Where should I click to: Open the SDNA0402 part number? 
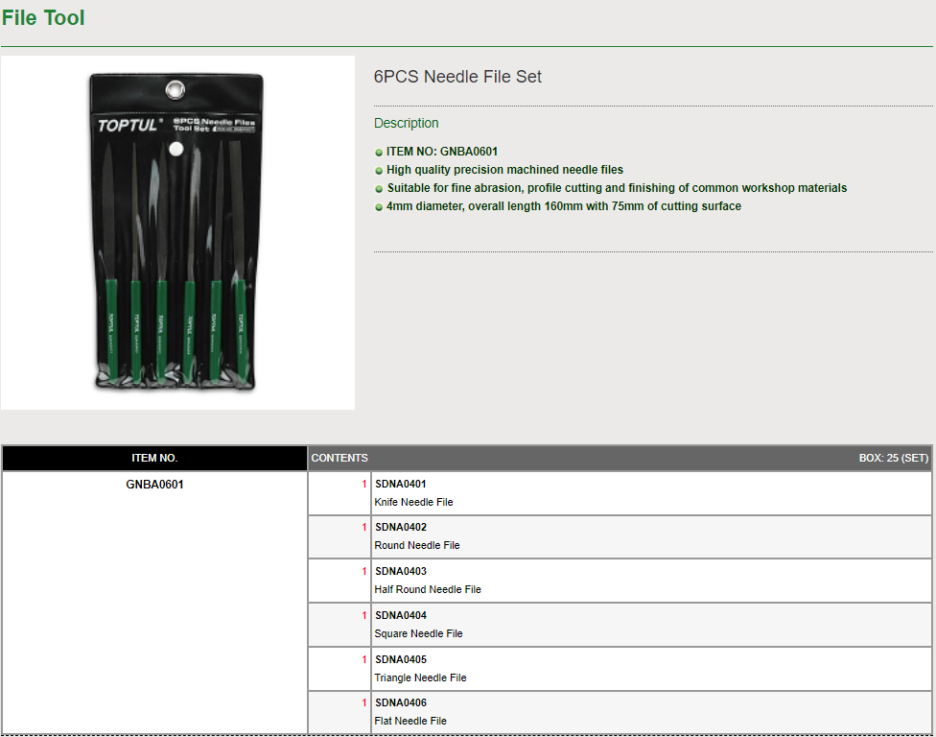pyautogui.click(x=401, y=527)
